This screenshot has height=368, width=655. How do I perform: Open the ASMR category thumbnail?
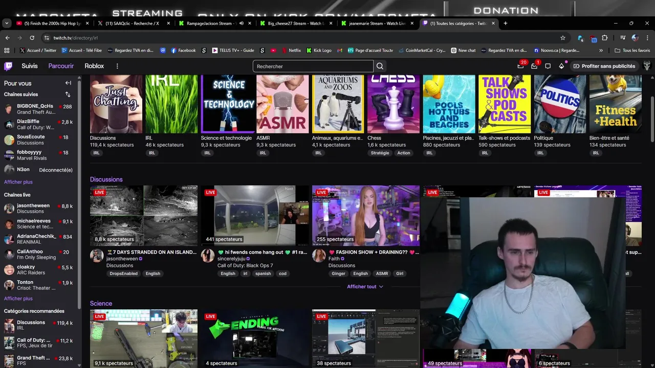tap(282, 104)
